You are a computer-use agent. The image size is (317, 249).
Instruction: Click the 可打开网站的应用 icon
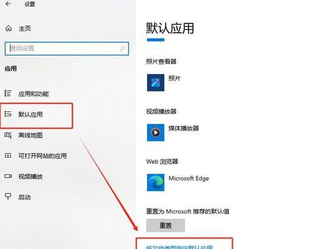8,156
